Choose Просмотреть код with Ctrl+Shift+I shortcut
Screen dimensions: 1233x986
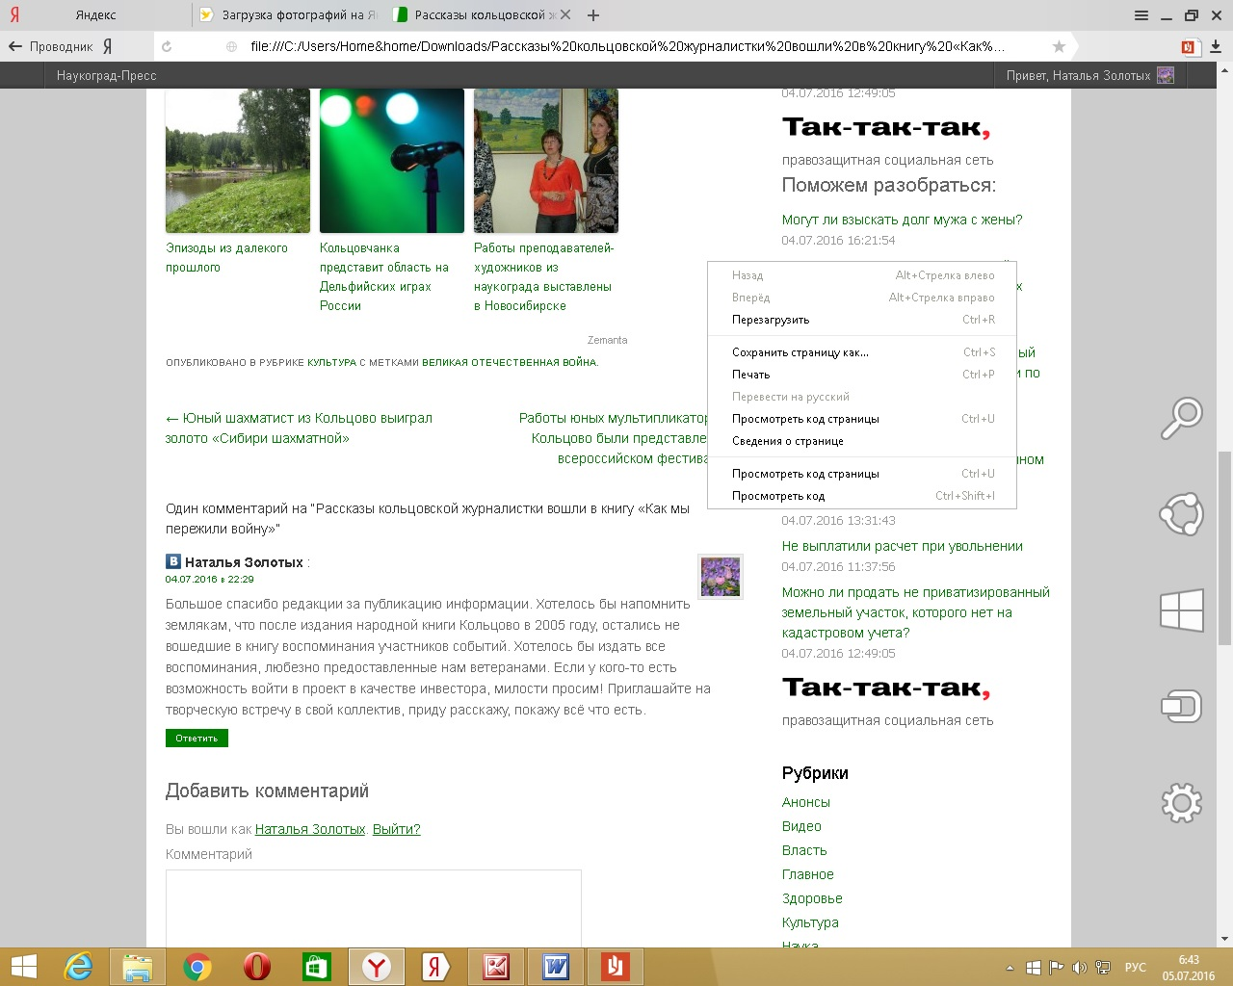pos(862,496)
